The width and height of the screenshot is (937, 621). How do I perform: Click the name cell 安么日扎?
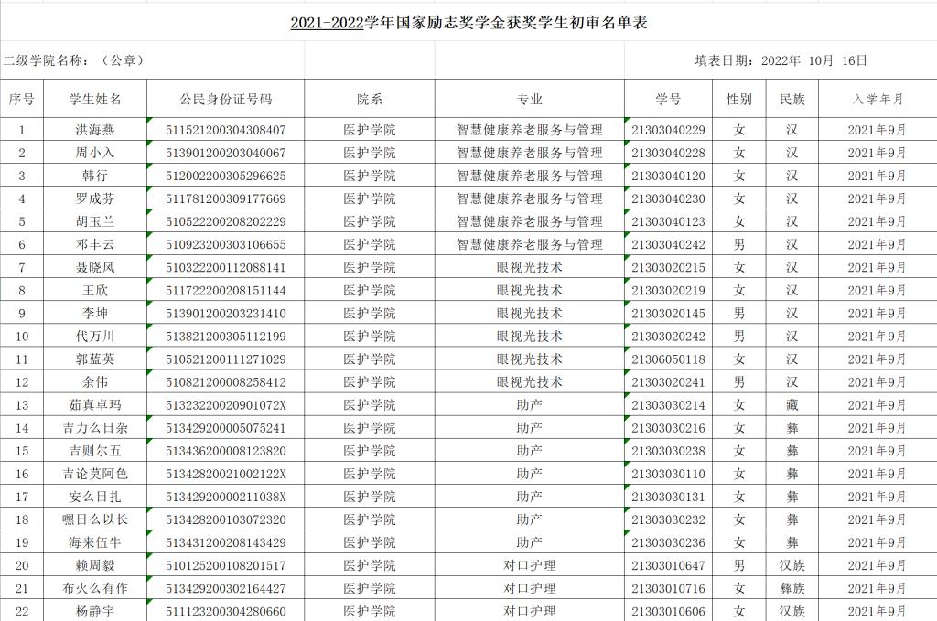point(95,497)
